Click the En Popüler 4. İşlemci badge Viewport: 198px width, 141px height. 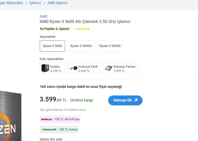point(55,29)
